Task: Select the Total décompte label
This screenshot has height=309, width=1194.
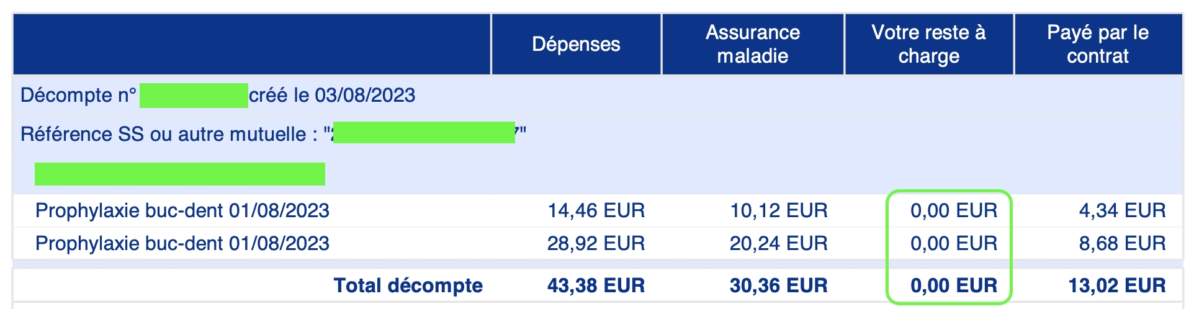Action: (408, 285)
